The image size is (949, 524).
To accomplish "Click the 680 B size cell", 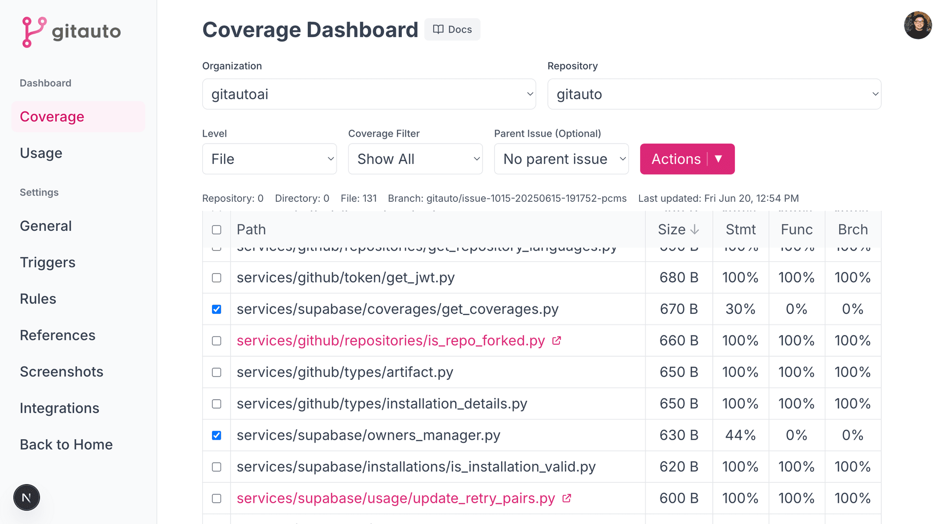I will pyautogui.click(x=679, y=277).
